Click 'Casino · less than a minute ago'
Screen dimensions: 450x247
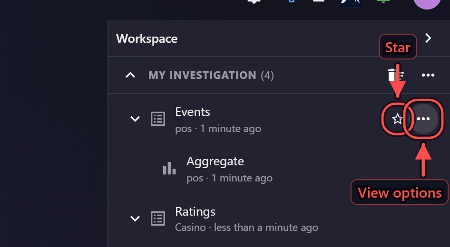click(x=246, y=228)
